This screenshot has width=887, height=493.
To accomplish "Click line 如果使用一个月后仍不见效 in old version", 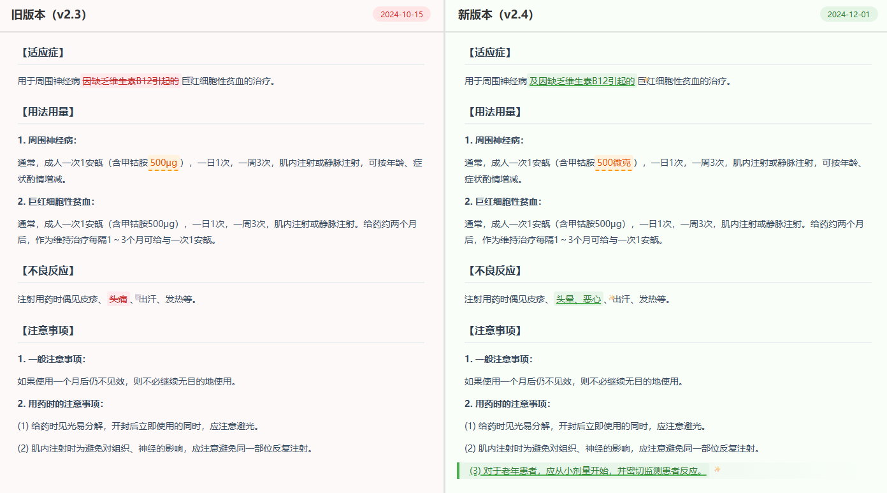I will pyautogui.click(x=127, y=381).
